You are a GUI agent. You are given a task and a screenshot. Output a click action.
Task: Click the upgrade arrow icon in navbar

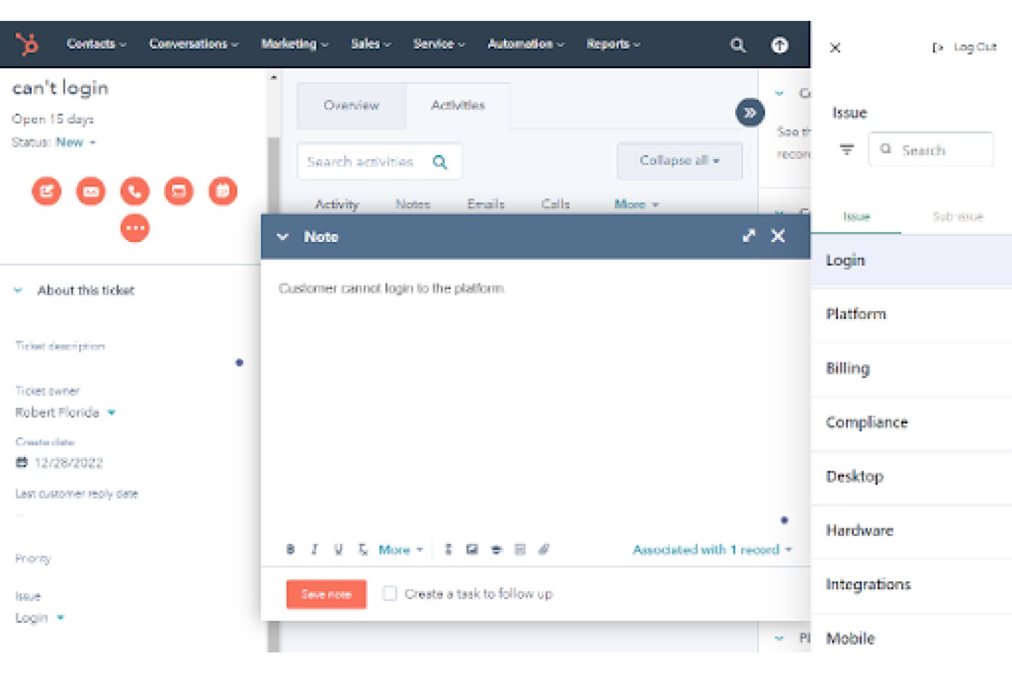pos(780,45)
